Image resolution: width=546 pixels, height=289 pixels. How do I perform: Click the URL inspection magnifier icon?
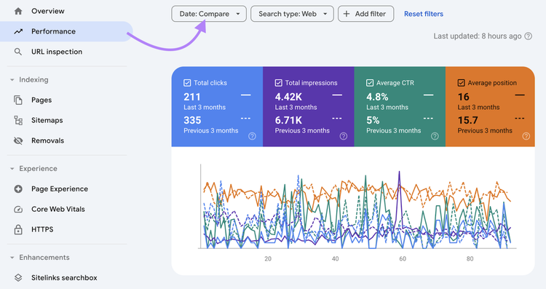coord(18,52)
